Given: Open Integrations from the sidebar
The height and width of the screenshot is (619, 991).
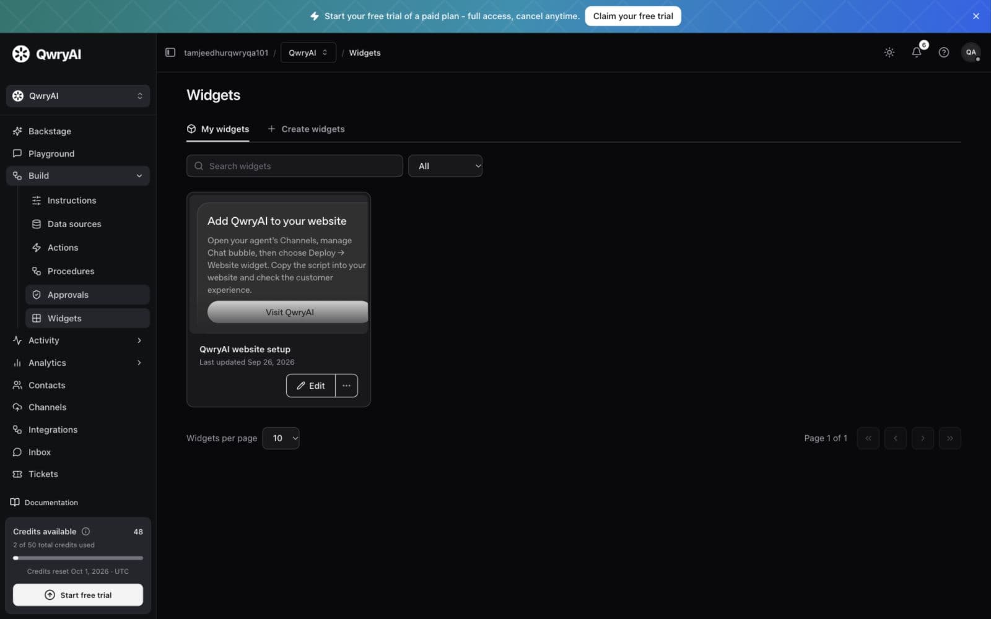Looking at the screenshot, I should tap(78, 430).
